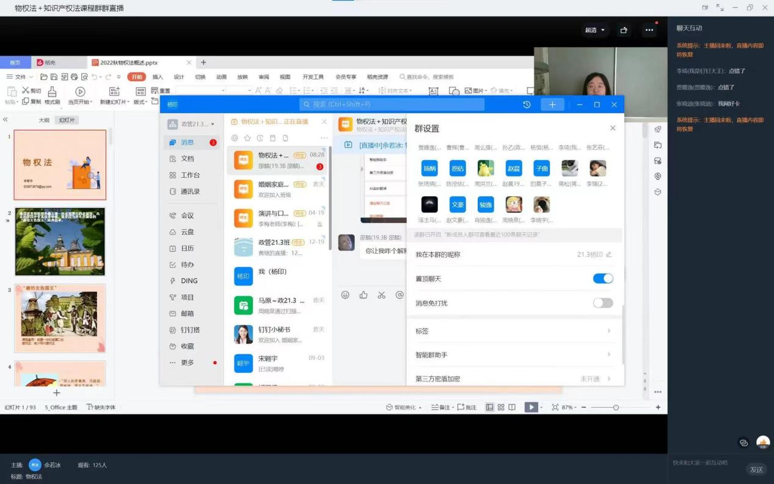
Task: Click the scissors screenshot icon in chat toolbar
Action: [x=382, y=295]
